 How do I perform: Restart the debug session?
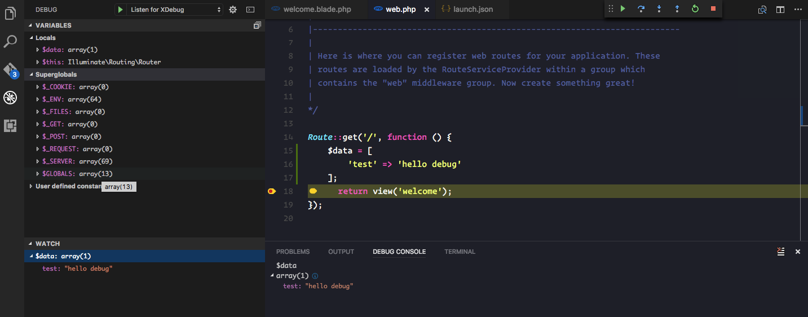695,9
